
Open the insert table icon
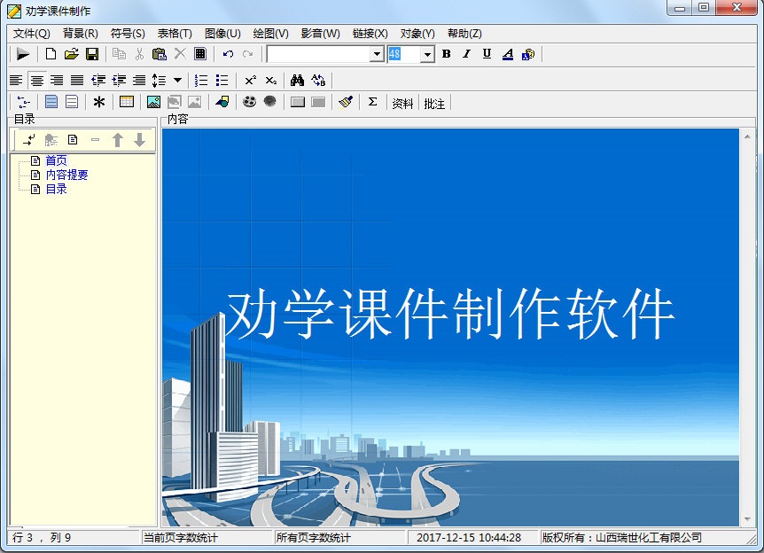click(126, 101)
